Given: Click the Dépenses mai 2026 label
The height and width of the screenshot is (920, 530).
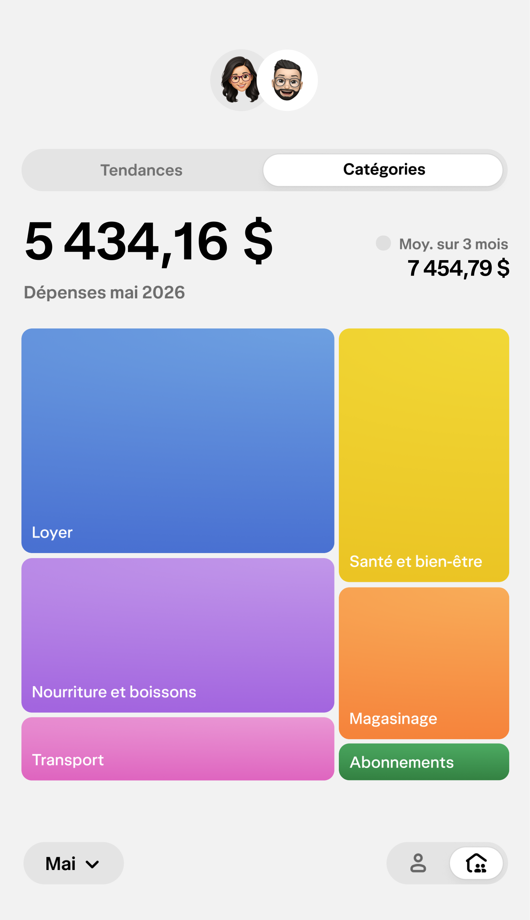Looking at the screenshot, I should pos(105,292).
